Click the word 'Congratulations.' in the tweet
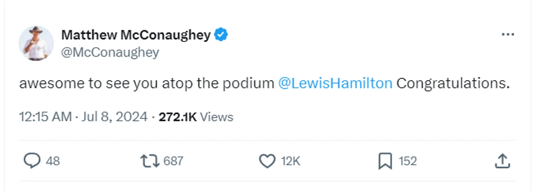The image size is (535, 191). (453, 83)
